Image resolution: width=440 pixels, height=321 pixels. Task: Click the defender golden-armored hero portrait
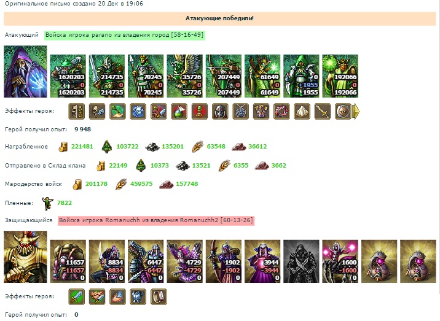pos(25,257)
